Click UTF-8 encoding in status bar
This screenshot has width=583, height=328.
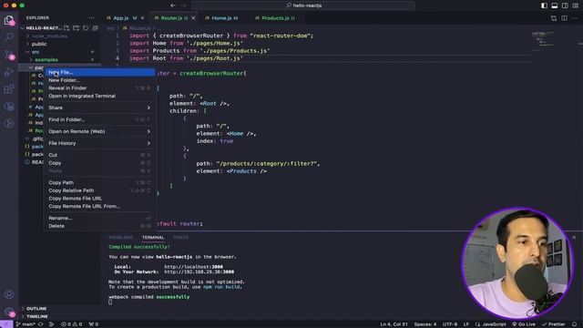pyautogui.click(x=449, y=324)
